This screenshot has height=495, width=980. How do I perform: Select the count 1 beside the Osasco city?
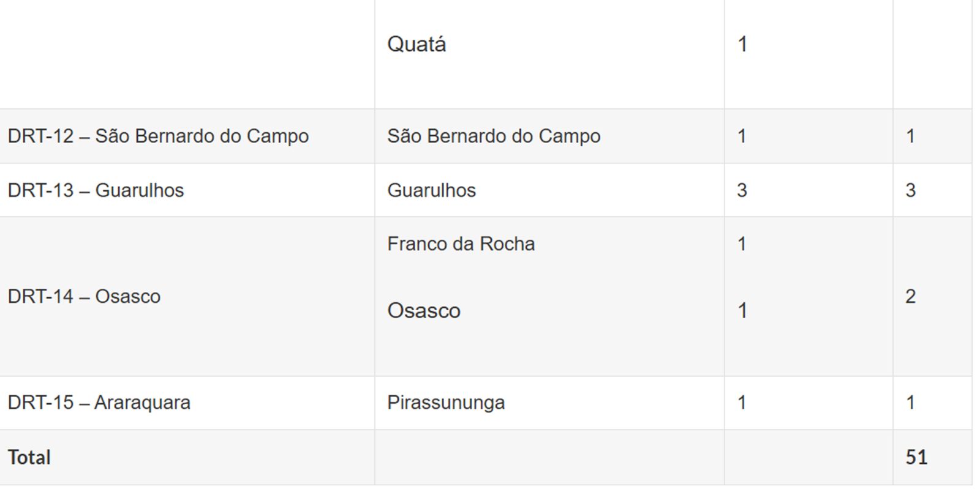click(x=742, y=311)
